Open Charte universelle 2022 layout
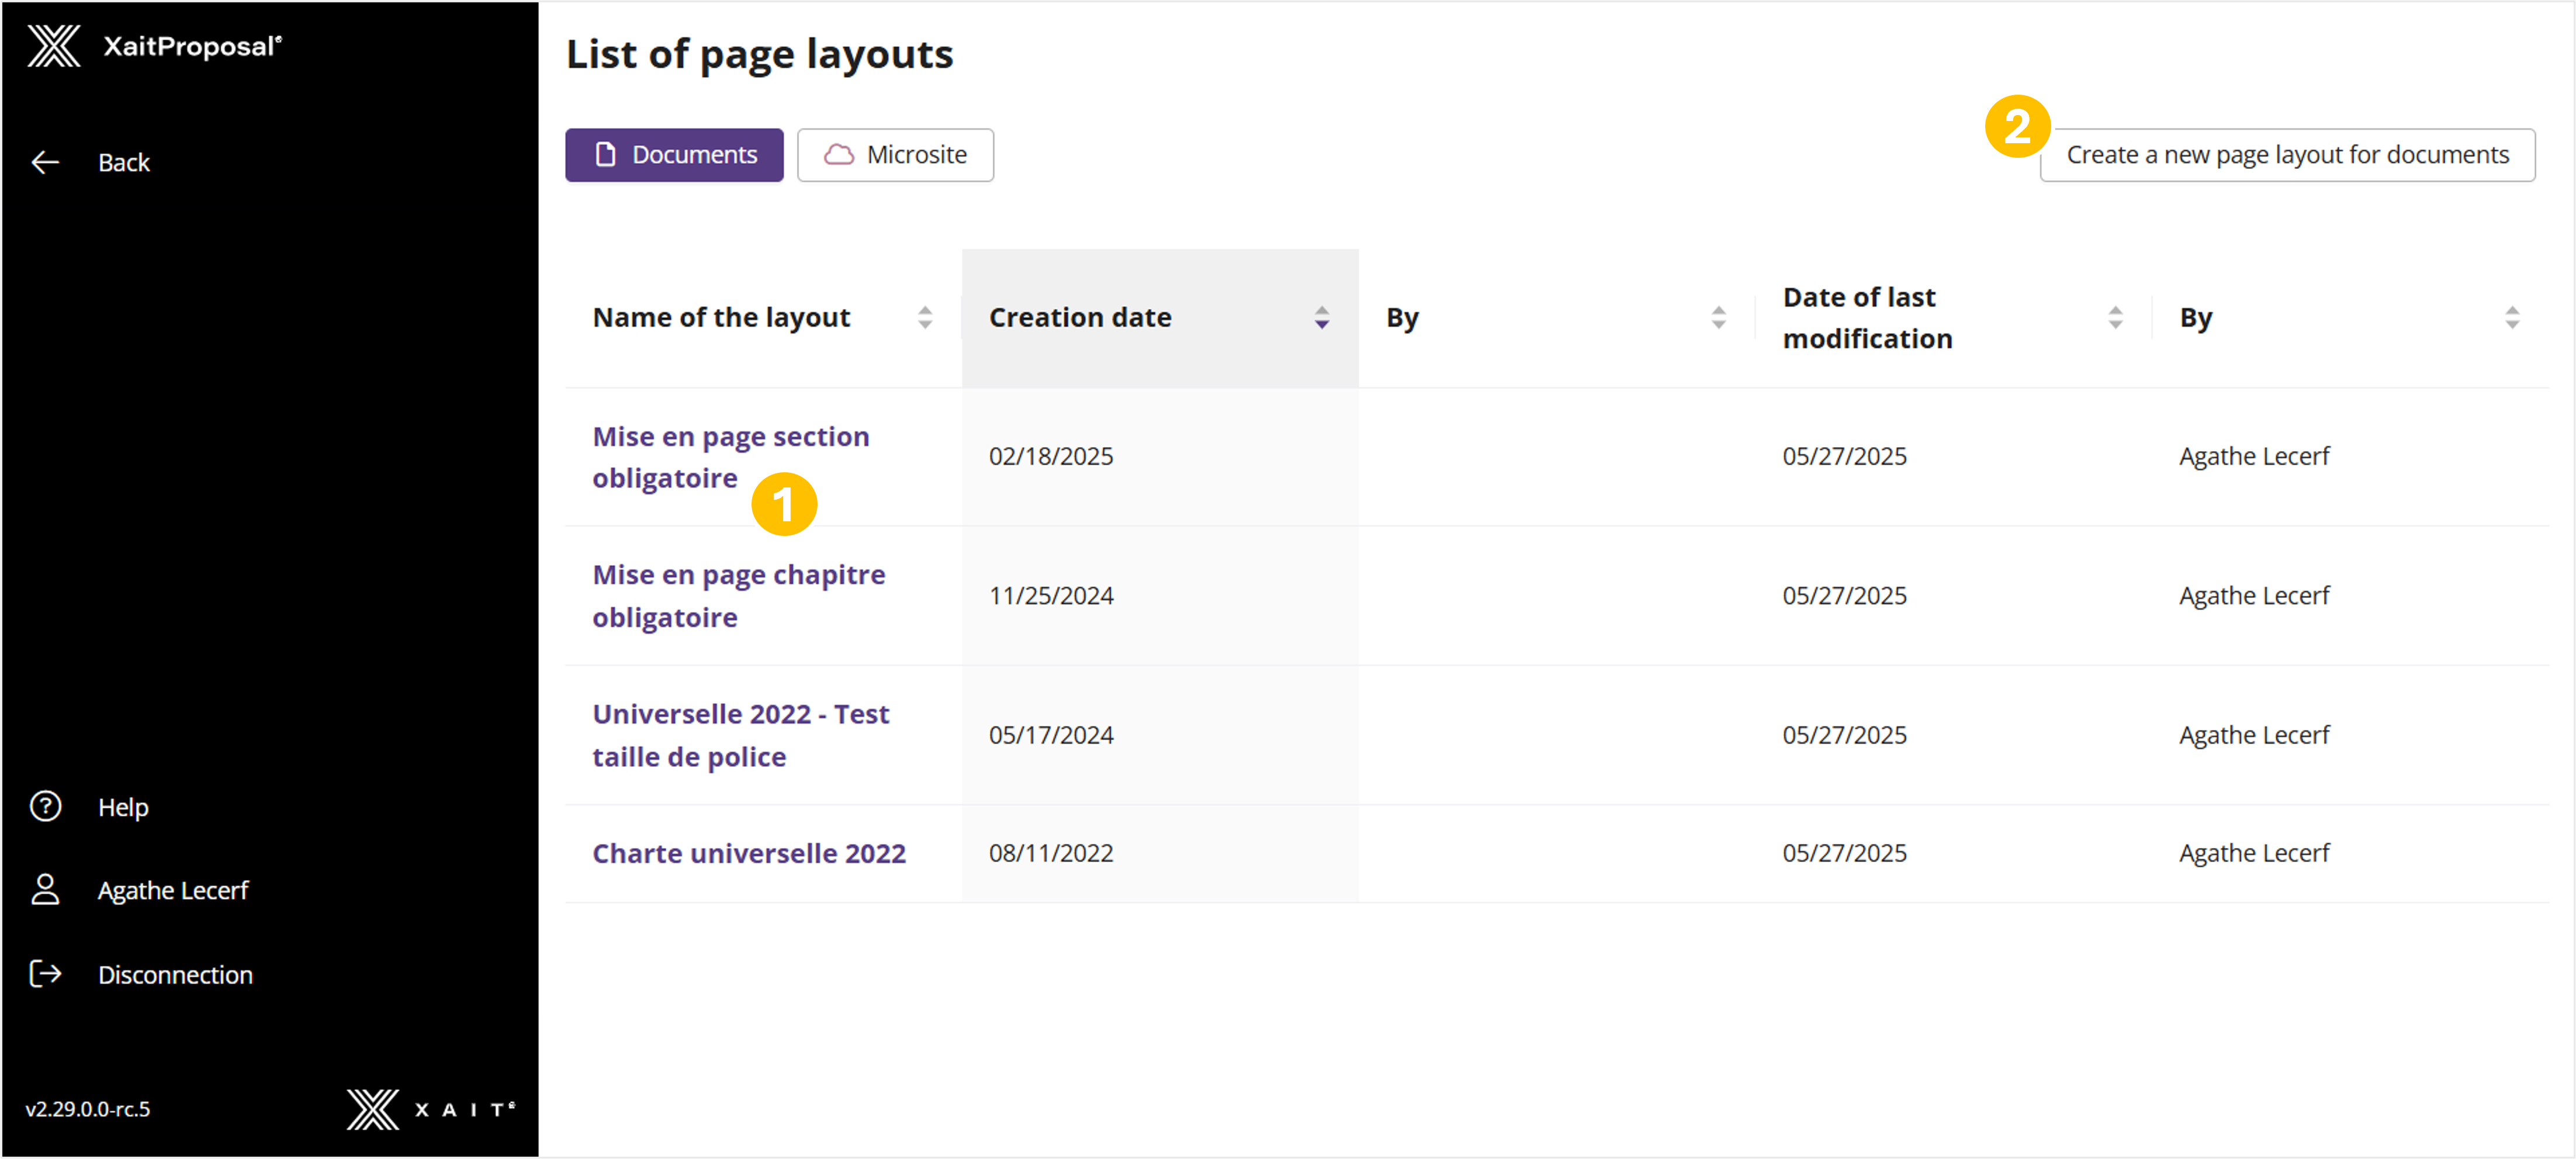Image resolution: width=2576 pixels, height=1159 pixels. coord(748,853)
